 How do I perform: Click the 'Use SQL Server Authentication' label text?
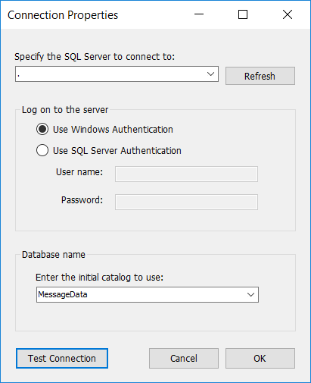(x=117, y=151)
